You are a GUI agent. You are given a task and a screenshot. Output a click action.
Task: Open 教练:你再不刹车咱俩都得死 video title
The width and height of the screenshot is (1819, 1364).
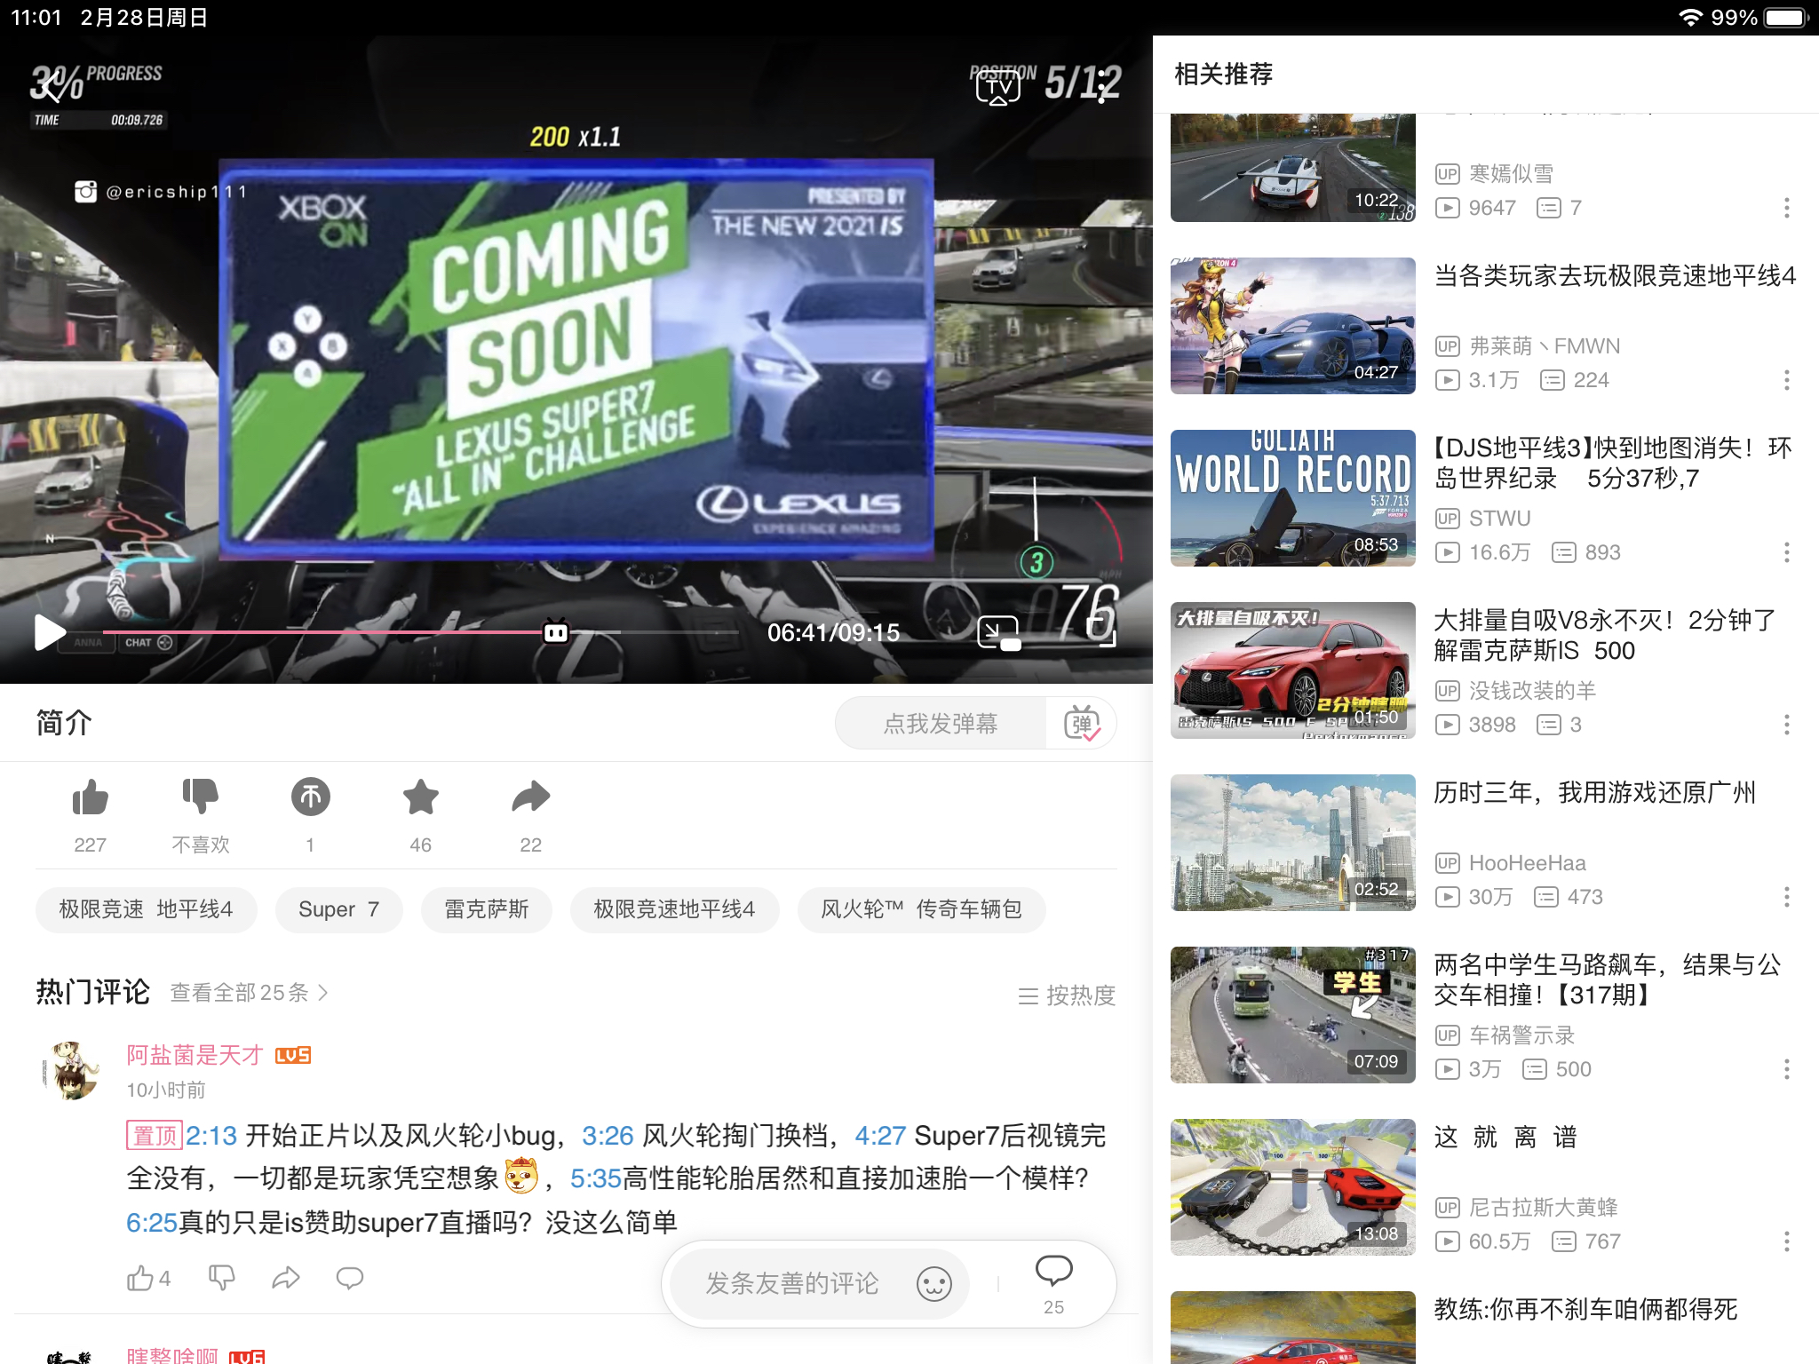(x=1586, y=1310)
